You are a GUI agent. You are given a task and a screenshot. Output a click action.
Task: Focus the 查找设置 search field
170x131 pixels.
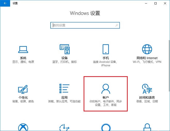[83, 25]
